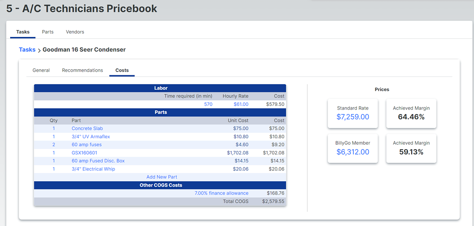The image size is (474, 226).
Task: Click the finance allowance amount $168.76
Action: click(x=276, y=193)
